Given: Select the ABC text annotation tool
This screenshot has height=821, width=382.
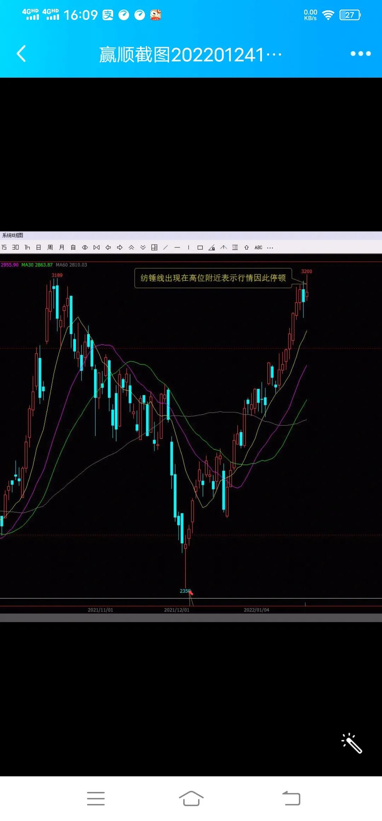Looking at the screenshot, I should coord(258,247).
